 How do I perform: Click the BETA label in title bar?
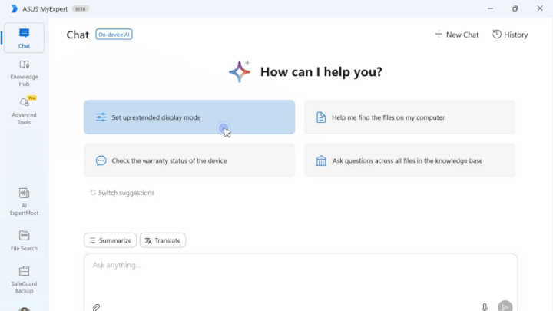(x=81, y=8)
